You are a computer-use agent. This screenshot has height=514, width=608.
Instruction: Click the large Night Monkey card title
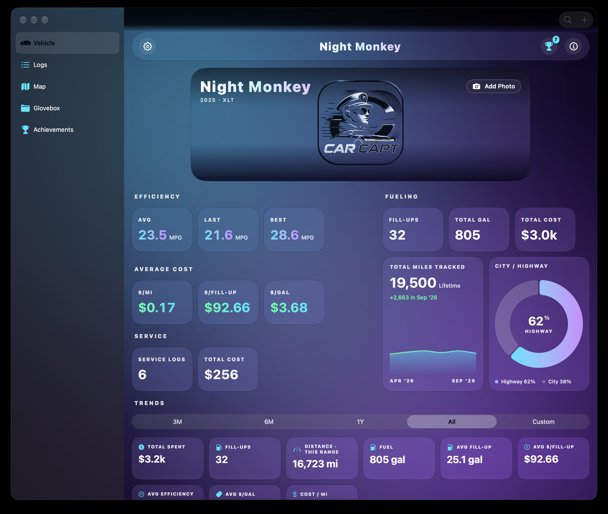[255, 87]
